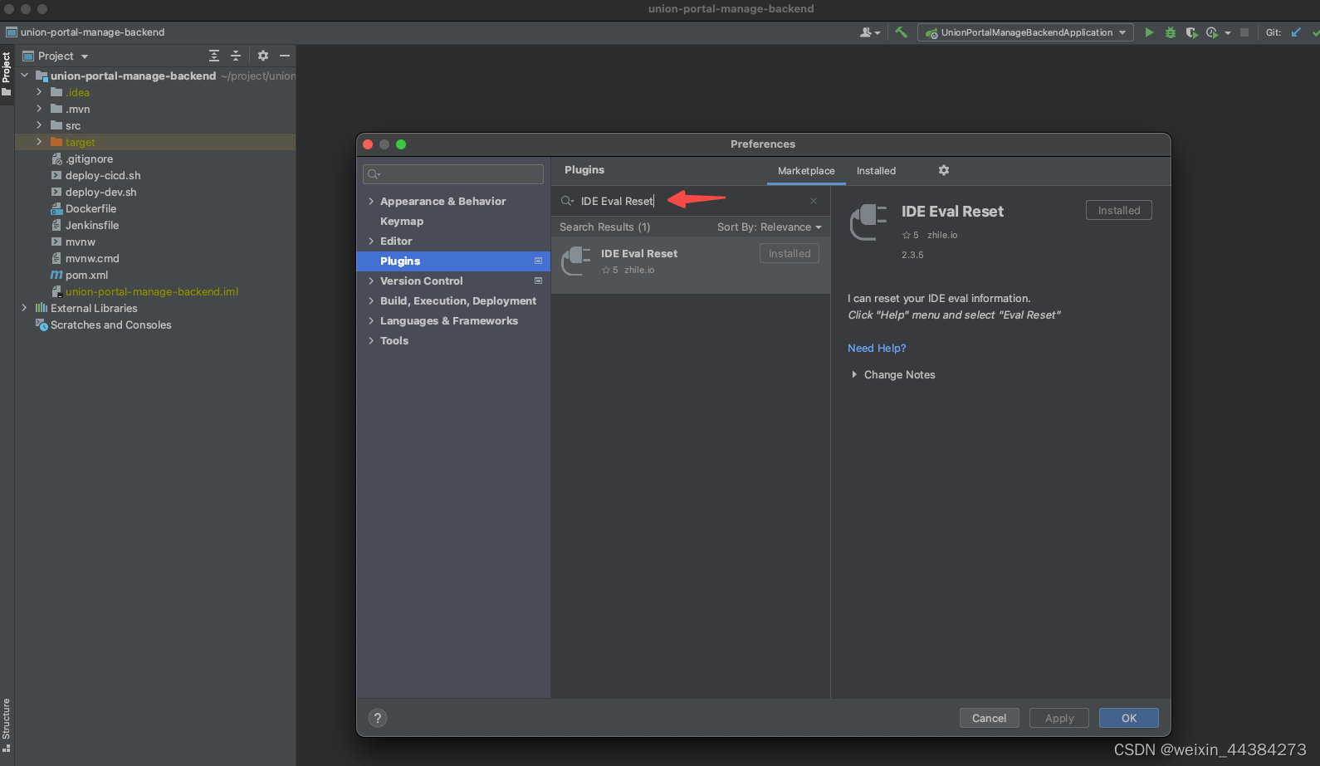
Task: Click the preferences search field
Action: point(453,174)
